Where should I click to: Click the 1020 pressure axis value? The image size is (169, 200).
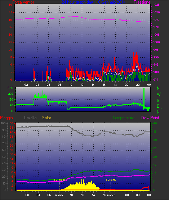156,12
